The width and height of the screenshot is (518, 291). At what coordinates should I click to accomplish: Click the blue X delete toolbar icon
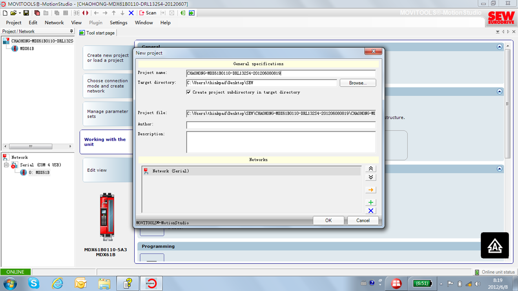click(x=131, y=13)
